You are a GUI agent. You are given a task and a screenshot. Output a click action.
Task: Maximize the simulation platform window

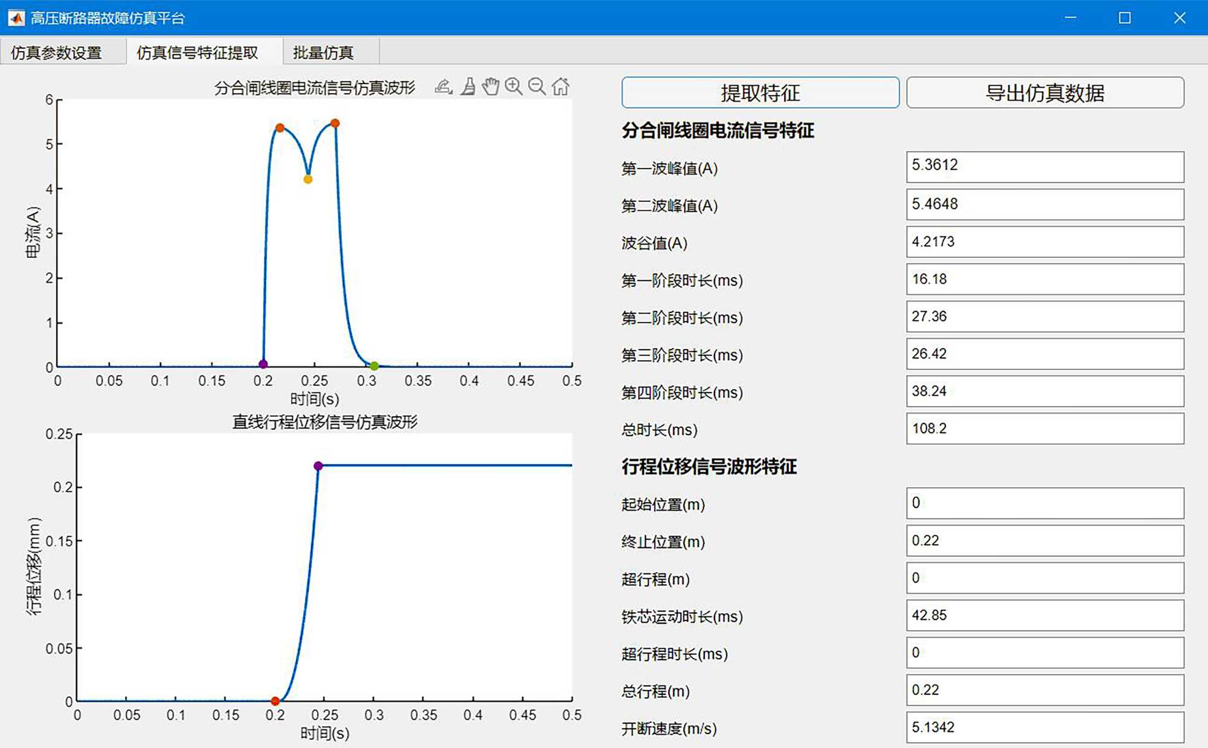coord(1125,18)
